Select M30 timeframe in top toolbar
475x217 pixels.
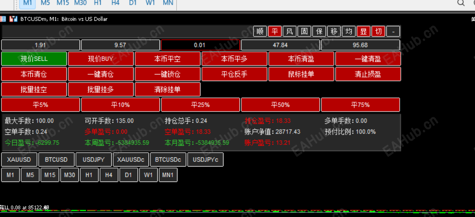[80, 3]
